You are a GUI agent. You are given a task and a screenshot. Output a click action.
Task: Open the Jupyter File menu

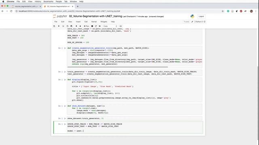56,22
